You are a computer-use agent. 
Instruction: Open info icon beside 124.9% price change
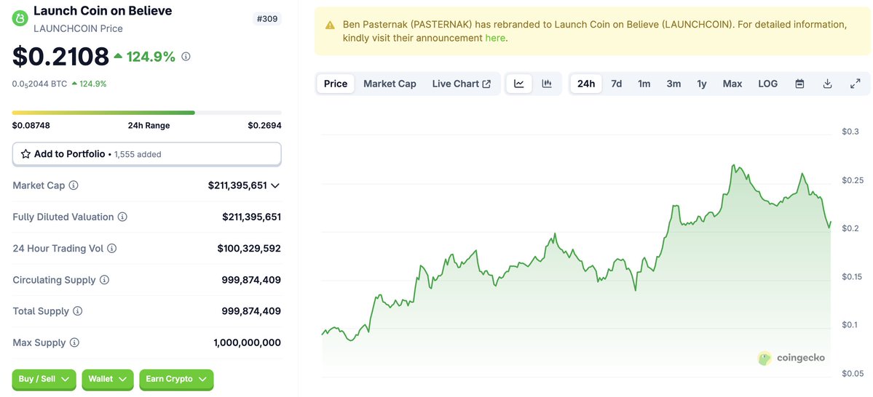point(186,57)
